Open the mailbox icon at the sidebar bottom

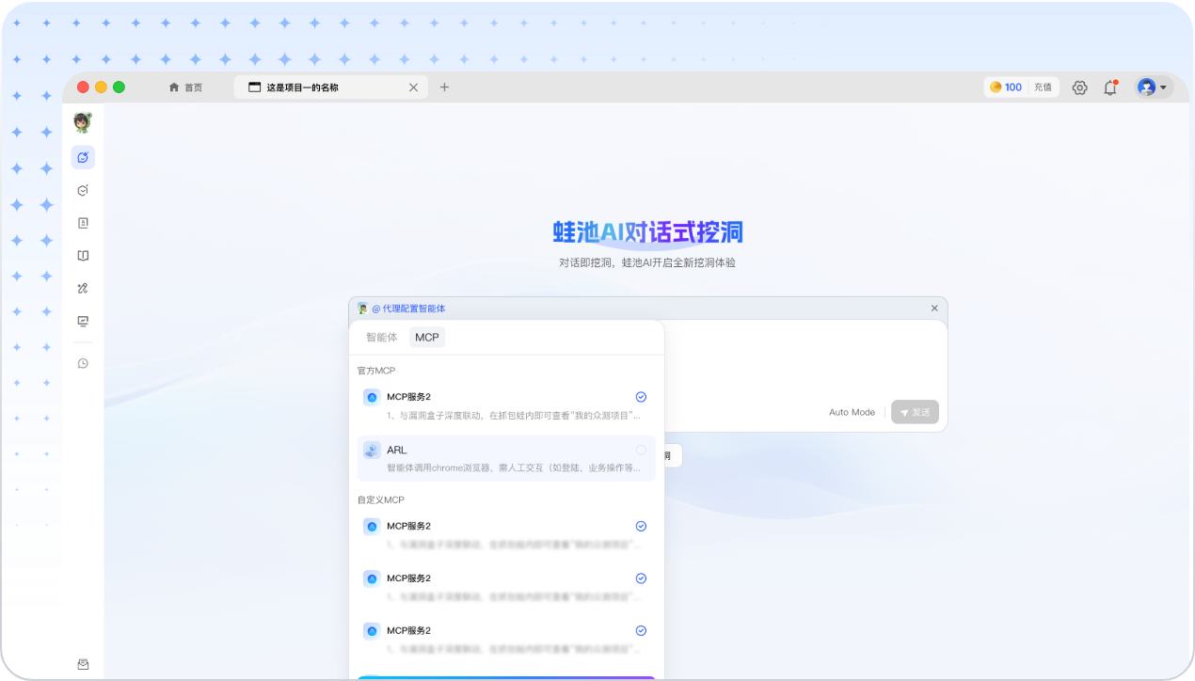click(83, 664)
